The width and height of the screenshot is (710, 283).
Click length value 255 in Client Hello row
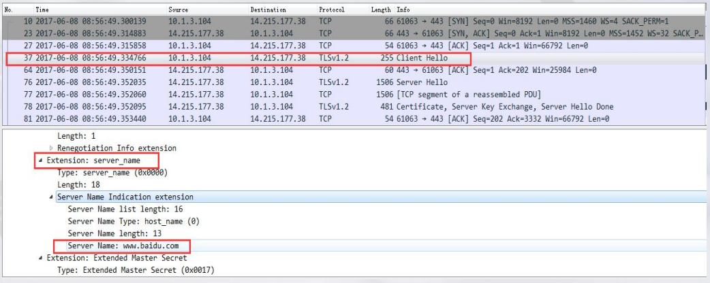(x=386, y=58)
